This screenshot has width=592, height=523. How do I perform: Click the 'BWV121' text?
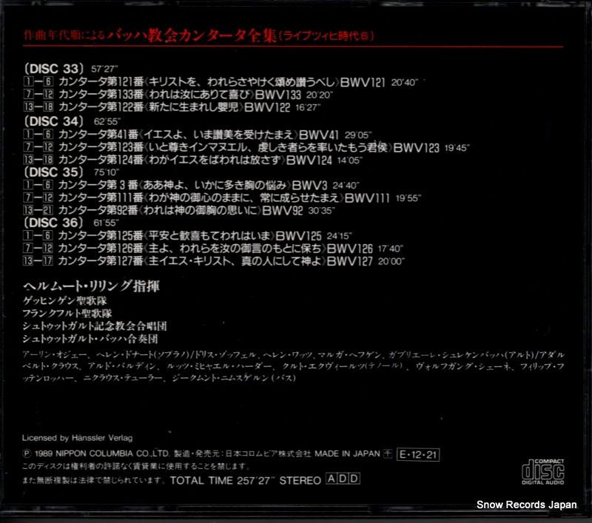coord(362,82)
